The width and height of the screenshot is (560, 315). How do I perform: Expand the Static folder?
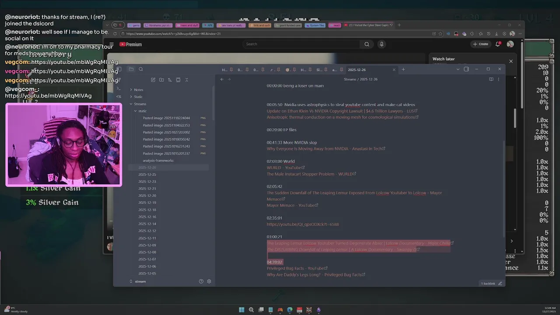coord(138,97)
